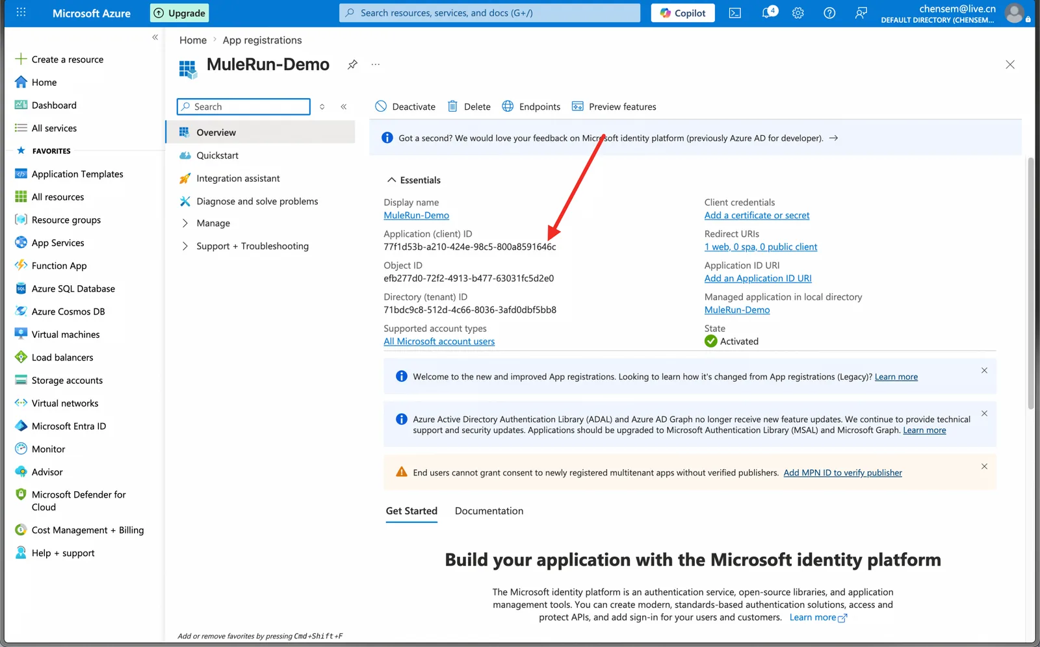The width and height of the screenshot is (1040, 647).
Task: Click All Microsoft account users link
Action: 439,341
